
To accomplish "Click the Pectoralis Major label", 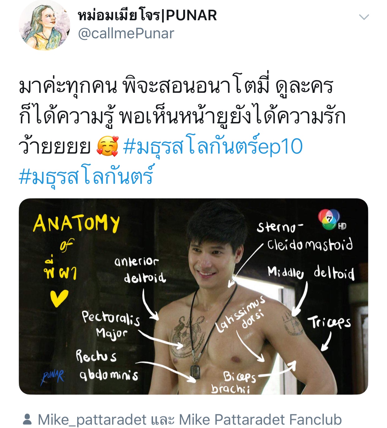I will (x=111, y=325).
